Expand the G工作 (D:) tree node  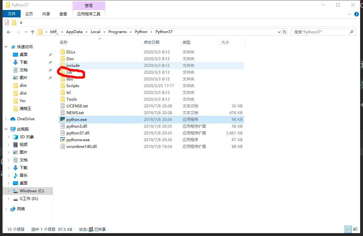[9, 199]
